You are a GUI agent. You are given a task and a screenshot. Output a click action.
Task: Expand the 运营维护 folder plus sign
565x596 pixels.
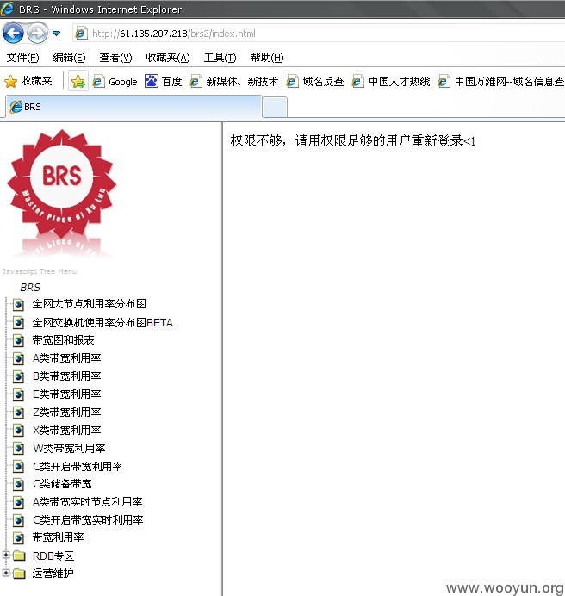coord(6,572)
